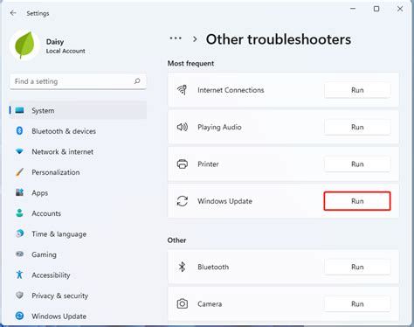Run the Bluetooth troubleshooter
The image size is (414, 327).
pyautogui.click(x=357, y=267)
